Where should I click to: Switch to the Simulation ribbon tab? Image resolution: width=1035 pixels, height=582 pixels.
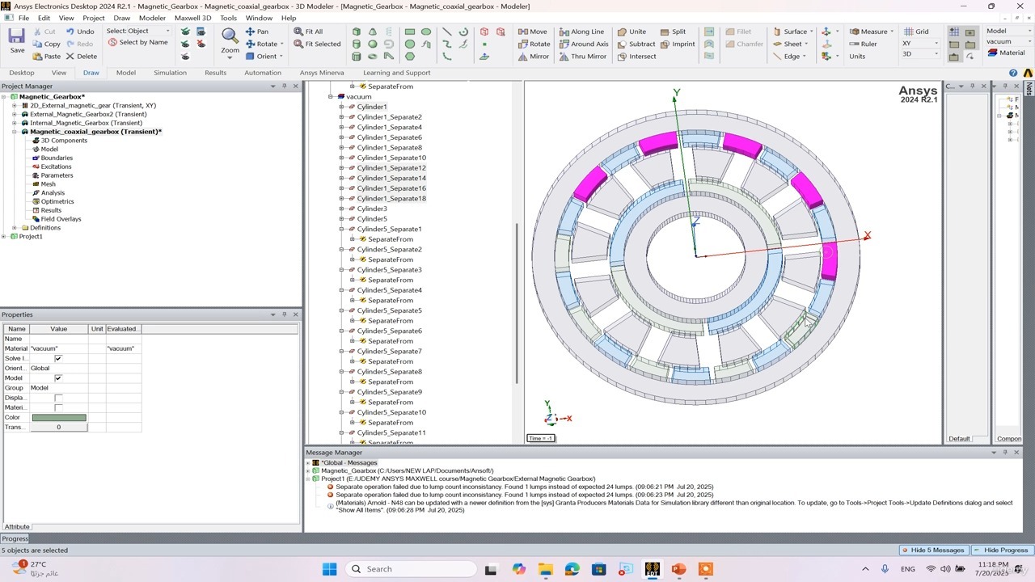(170, 73)
